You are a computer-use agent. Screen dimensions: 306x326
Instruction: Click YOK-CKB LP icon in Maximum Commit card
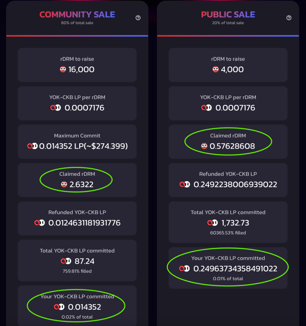coord(32,146)
